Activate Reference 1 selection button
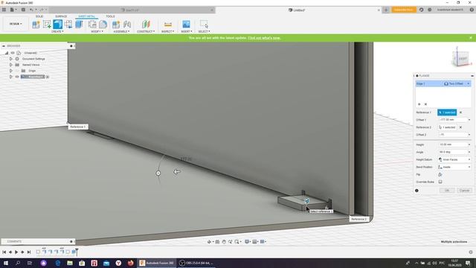The image size is (476, 268). coord(447,112)
